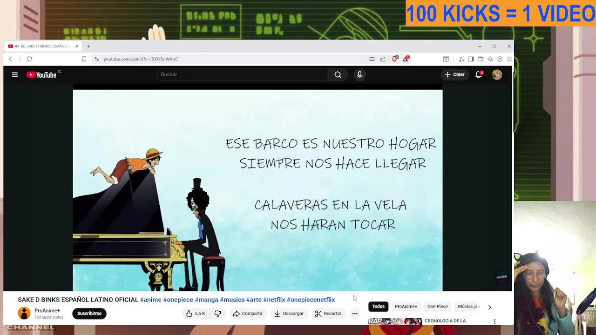This screenshot has width=596, height=335.
Task: Click the install app icon in address bar
Action: point(372,59)
